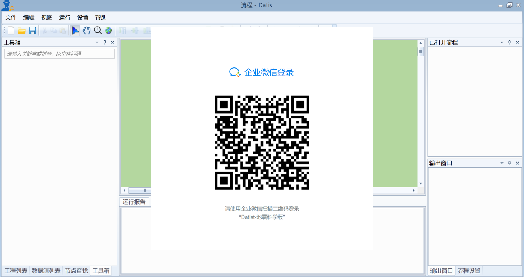The width and height of the screenshot is (524, 277).
Task: Open the 输出窗口 panel options dropdown arrow
Action: click(x=502, y=163)
